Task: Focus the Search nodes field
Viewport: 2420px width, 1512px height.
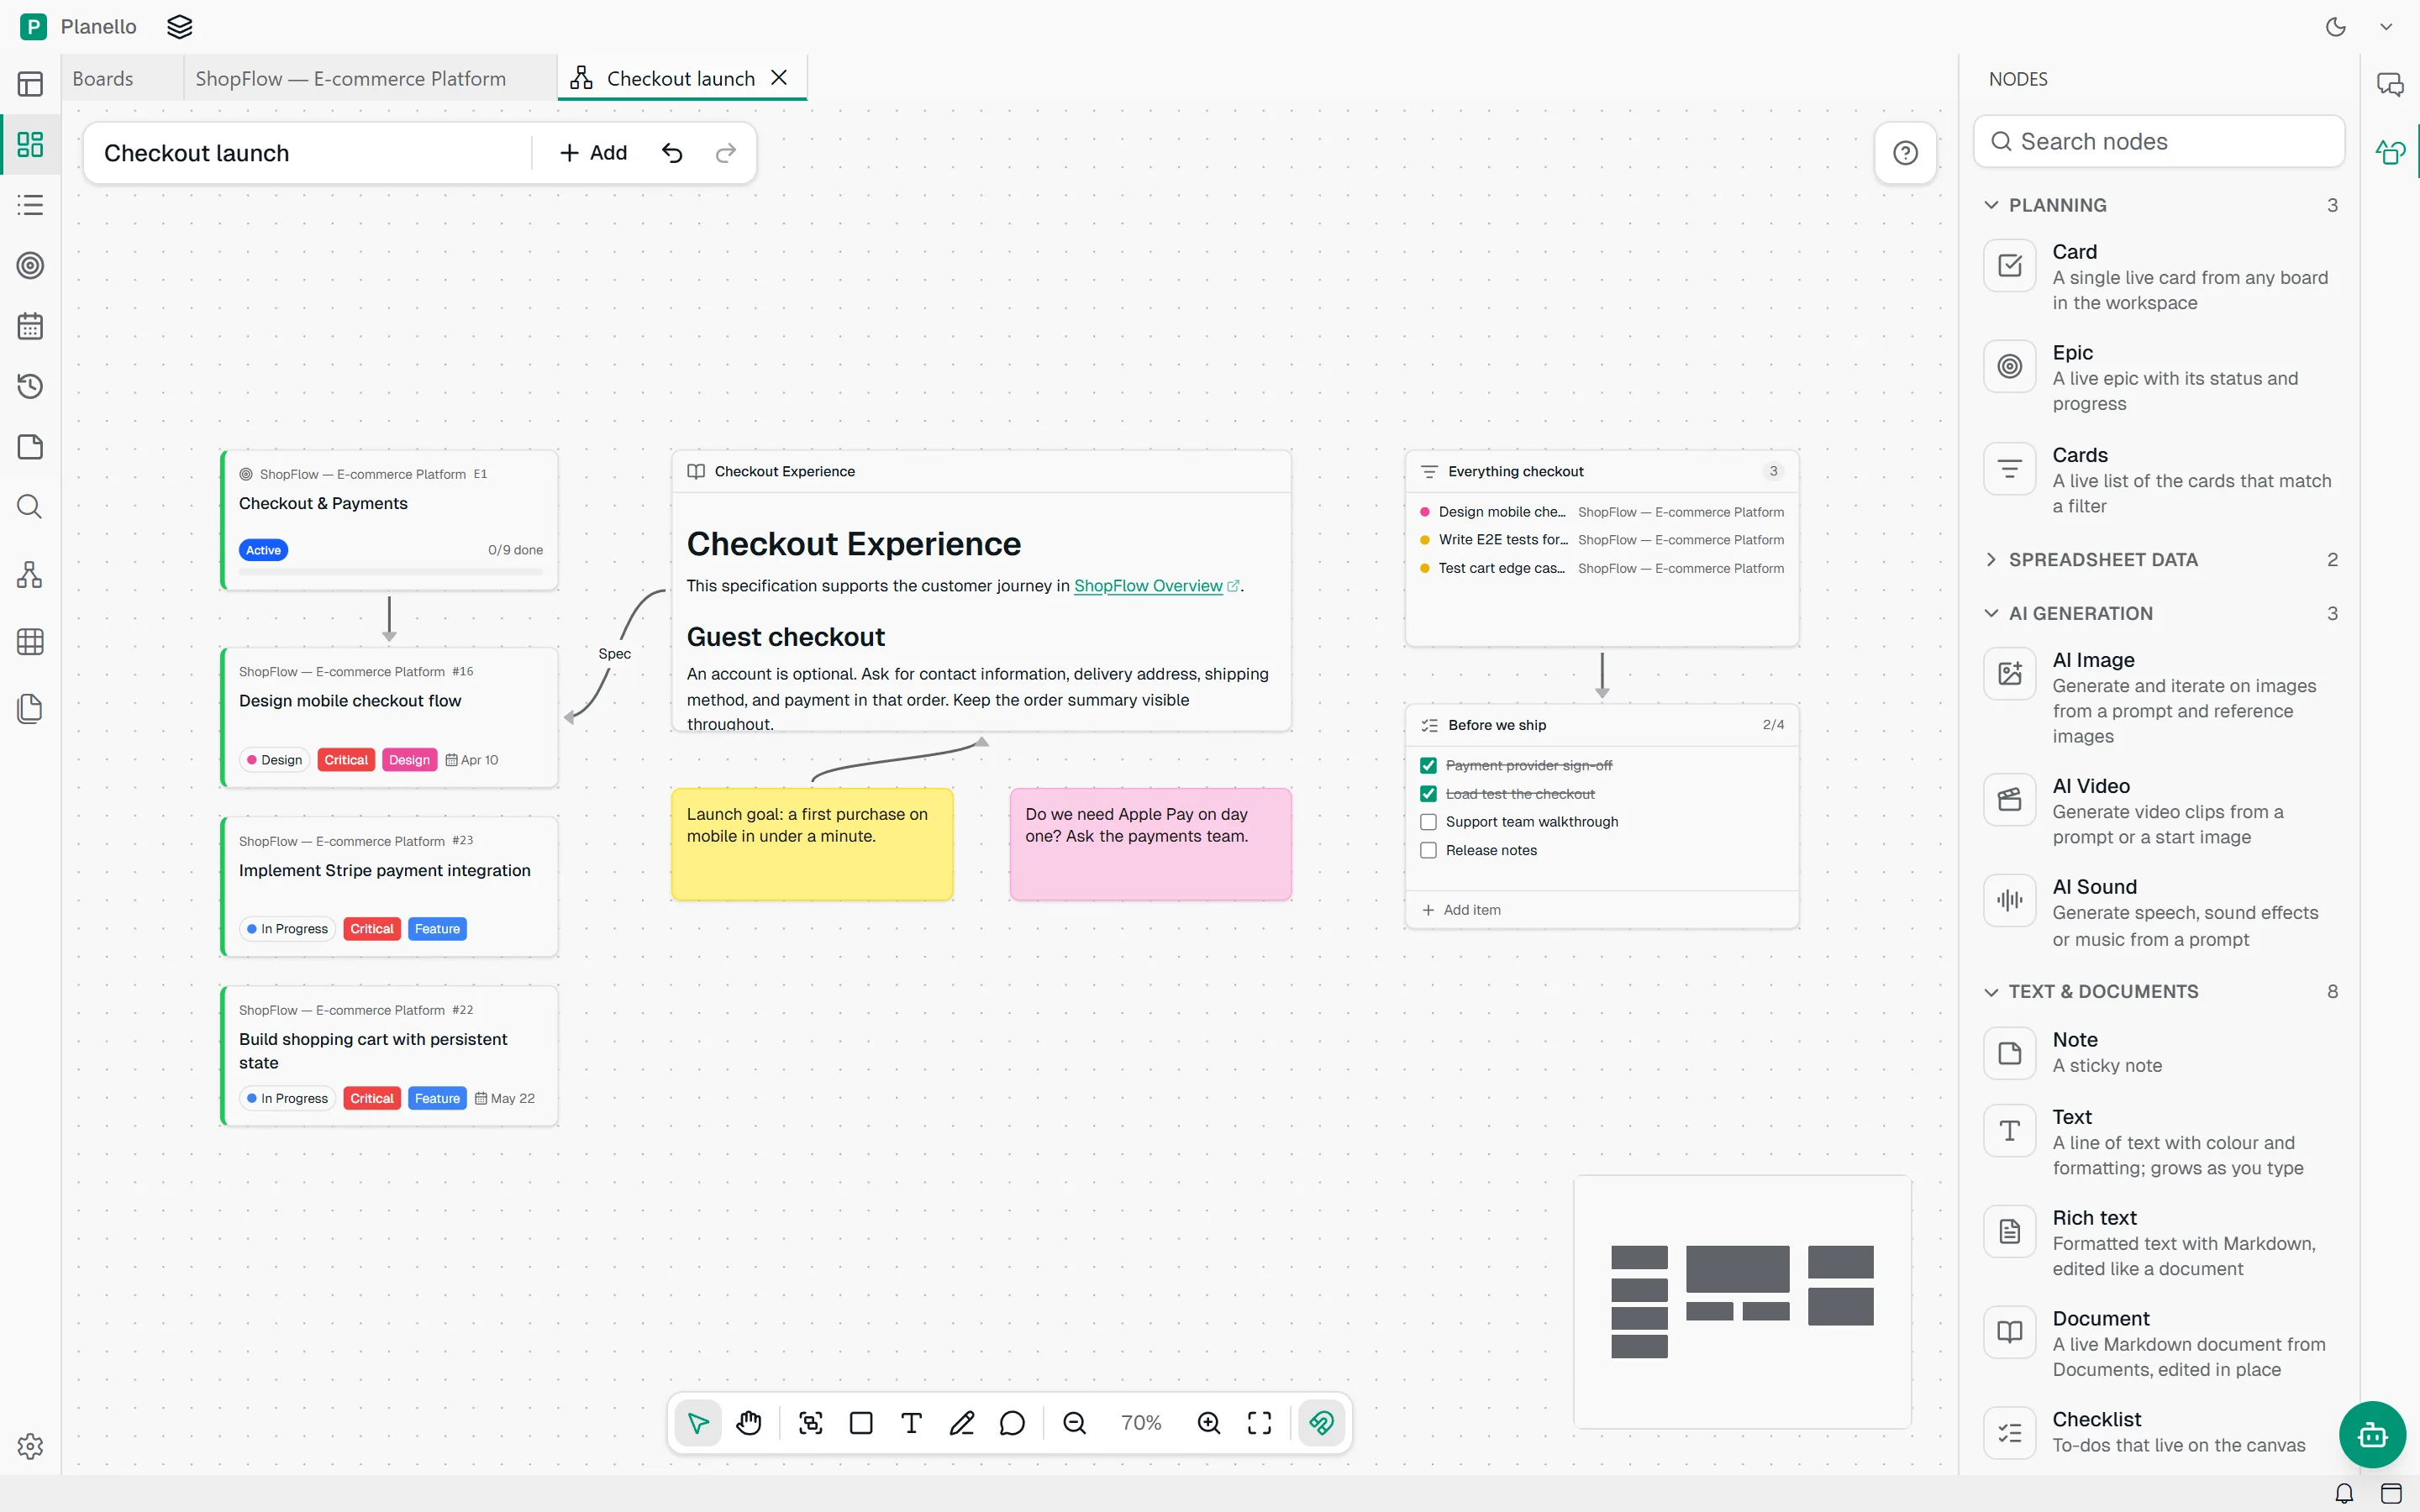Action: (x=2159, y=142)
